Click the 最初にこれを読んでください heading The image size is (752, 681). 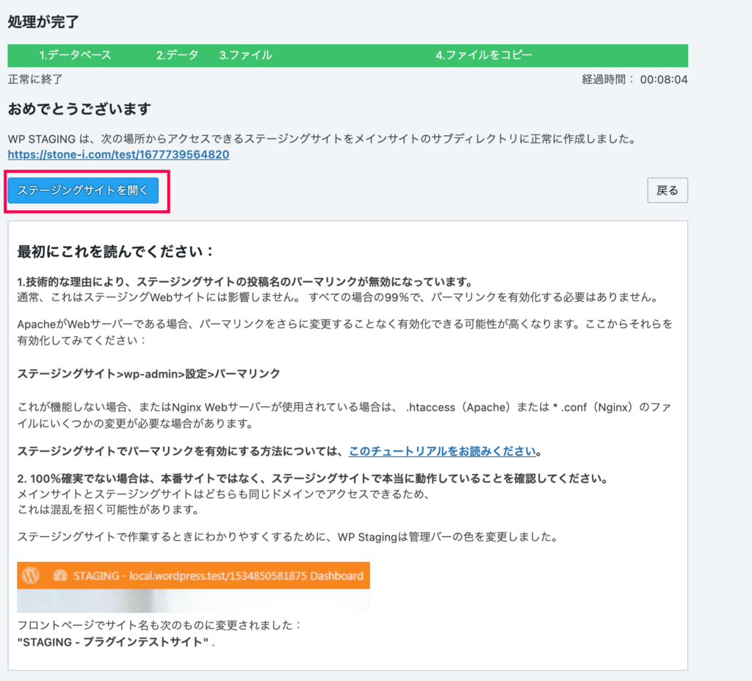click(x=115, y=251)
